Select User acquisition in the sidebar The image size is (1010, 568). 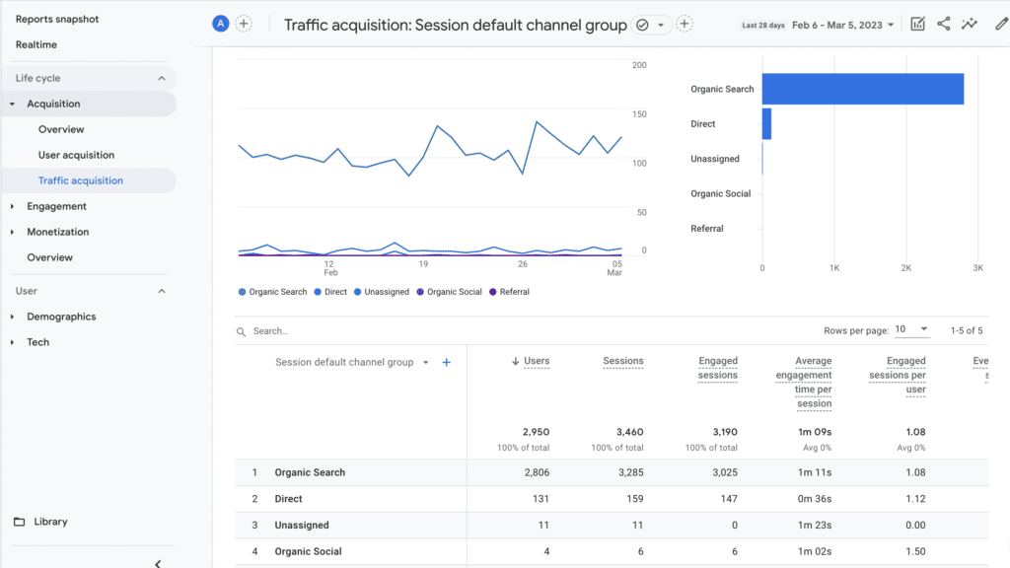click(x=76, y=155)
